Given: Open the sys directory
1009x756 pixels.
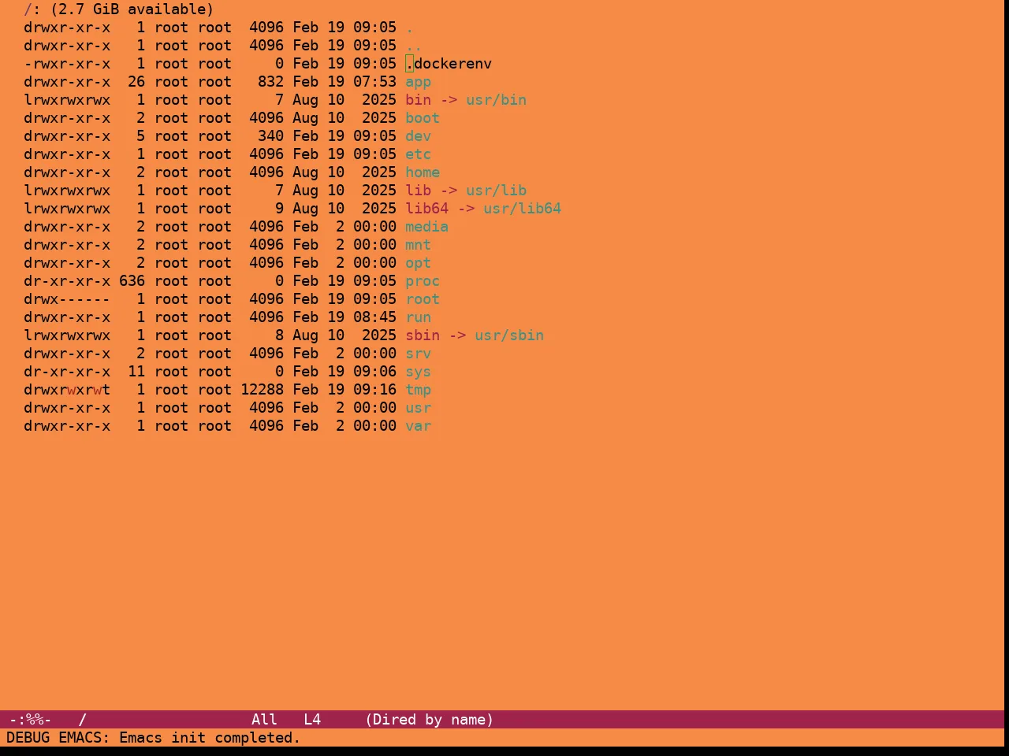Looking at the screenshot, I should click(x=418, y=372).
